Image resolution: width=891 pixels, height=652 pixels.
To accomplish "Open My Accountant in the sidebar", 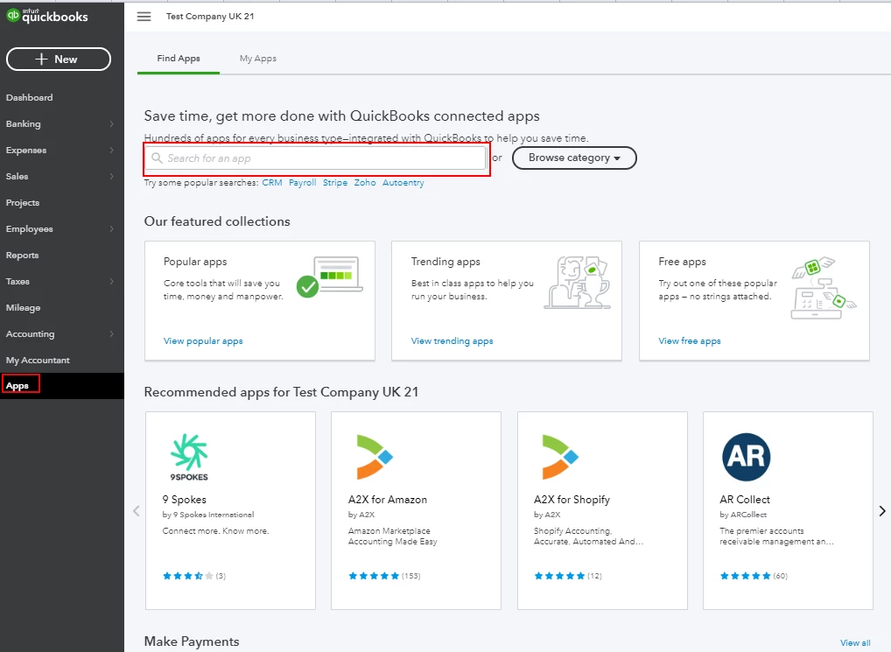I will 38,360.
